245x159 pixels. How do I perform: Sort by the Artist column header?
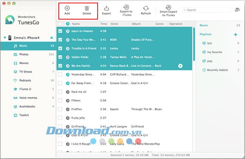114,24
